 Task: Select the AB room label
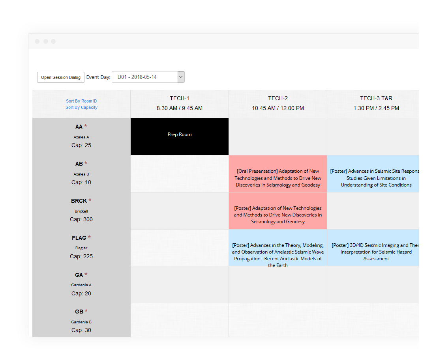(79, 164)
